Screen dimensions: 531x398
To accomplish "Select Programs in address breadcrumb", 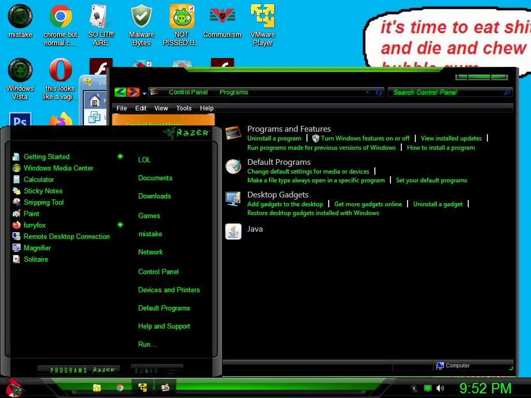I will coord(234,92).
